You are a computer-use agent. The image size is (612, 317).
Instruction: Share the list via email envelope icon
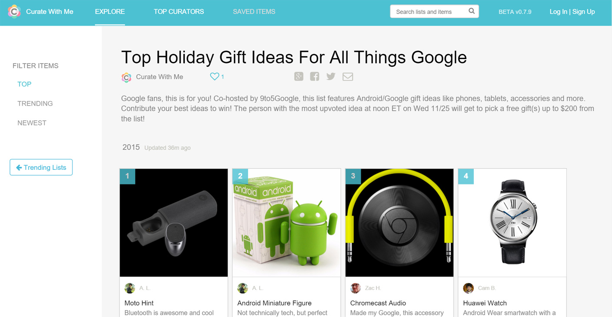(x=348, y=77)
